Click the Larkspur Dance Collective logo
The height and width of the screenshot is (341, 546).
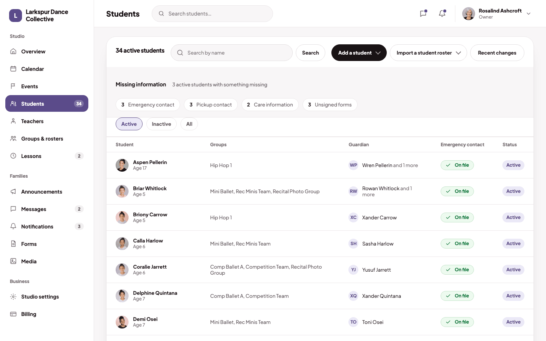coord(16,16)
